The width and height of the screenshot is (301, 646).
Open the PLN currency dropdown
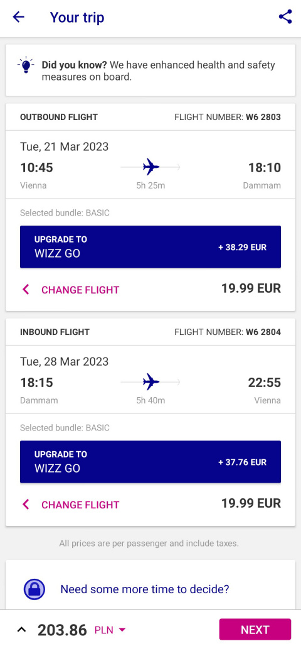coord(110,630)
